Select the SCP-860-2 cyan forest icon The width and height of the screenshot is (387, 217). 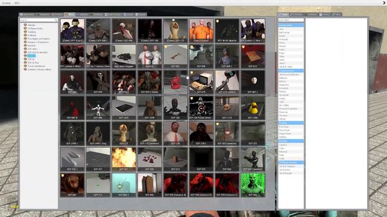coord(124,184)
